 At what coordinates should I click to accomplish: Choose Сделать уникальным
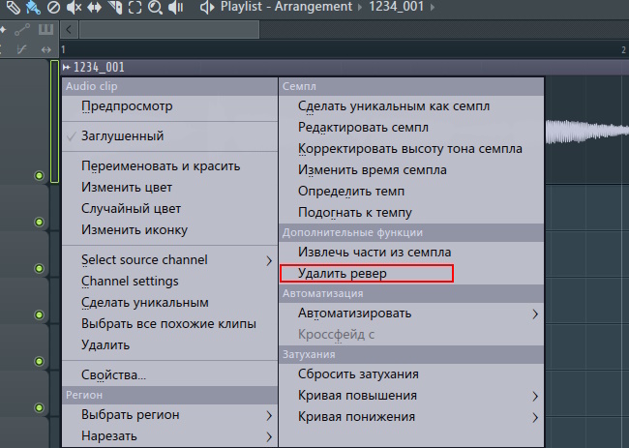[x=169, y=303]
